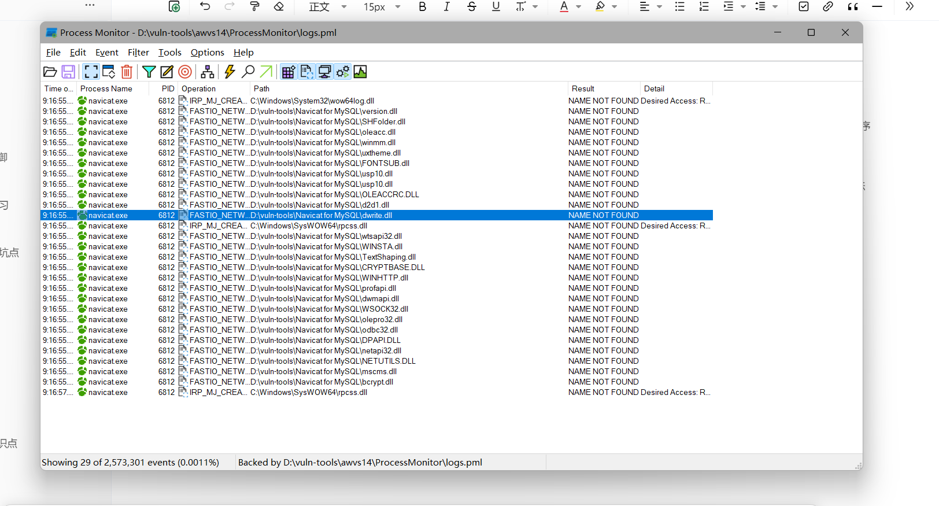Expand the highlight color dropdown arrow
This screenshot has height=506, width=939.
pos(614,6)
